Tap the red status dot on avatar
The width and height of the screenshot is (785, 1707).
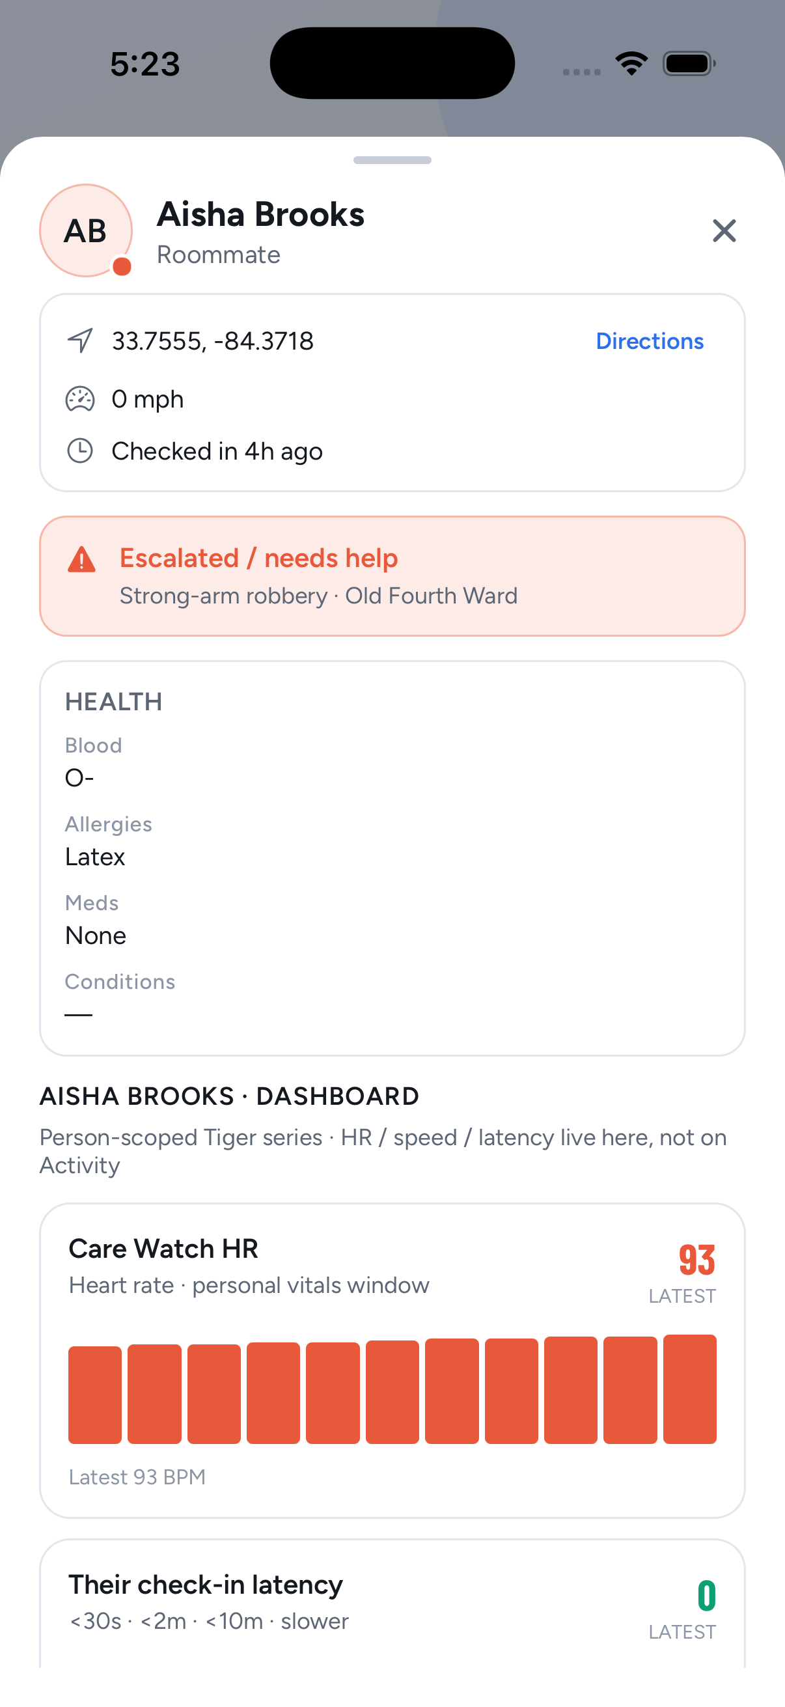[x=122, y=266]
